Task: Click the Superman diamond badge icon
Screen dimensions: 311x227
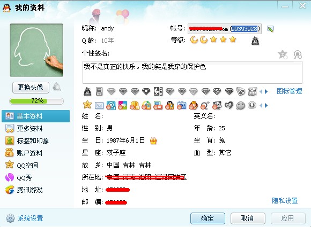Action: [x=217, y=91]
